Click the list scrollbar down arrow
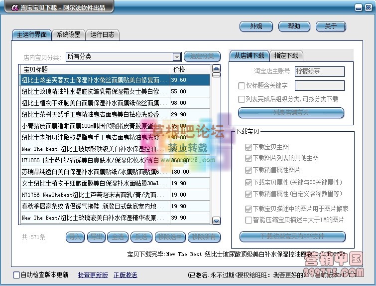 click(216, 221)
